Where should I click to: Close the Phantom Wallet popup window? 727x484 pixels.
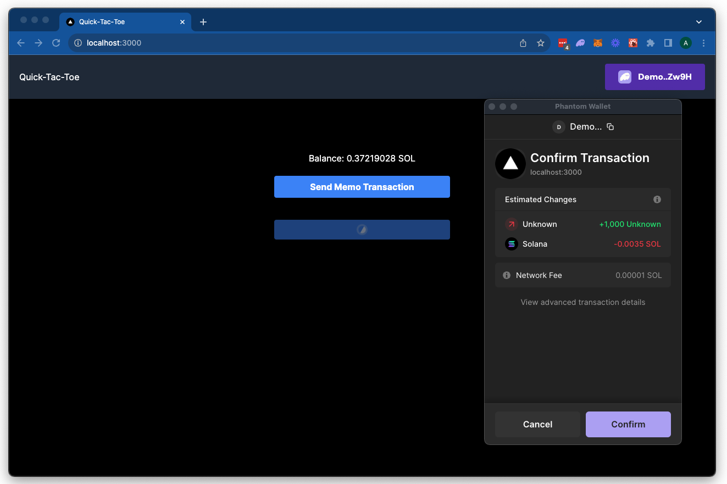[492, 107]
